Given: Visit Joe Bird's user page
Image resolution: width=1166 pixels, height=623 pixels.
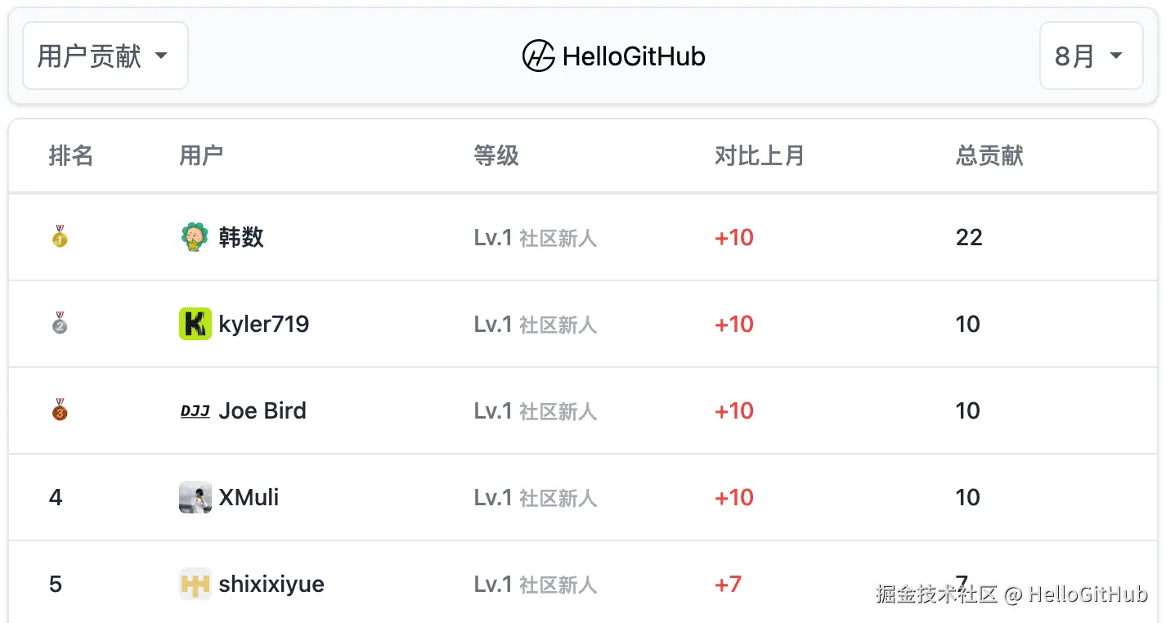Looking at the screenshot, I should click(262, 410).
